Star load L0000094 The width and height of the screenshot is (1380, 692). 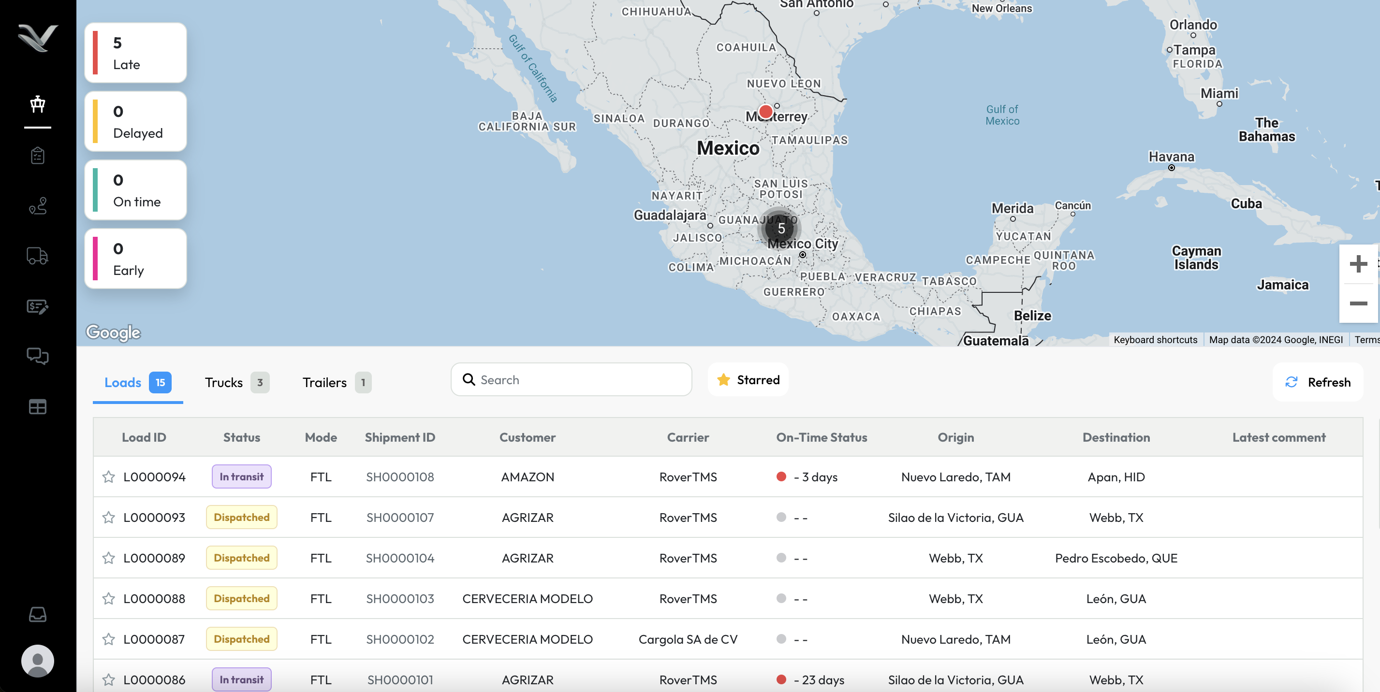[x=109, y=476]
